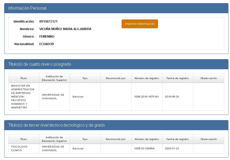Click registration number 1006-2018-1975191
This screenshot has width=230, height=160.
click(146, 97)
